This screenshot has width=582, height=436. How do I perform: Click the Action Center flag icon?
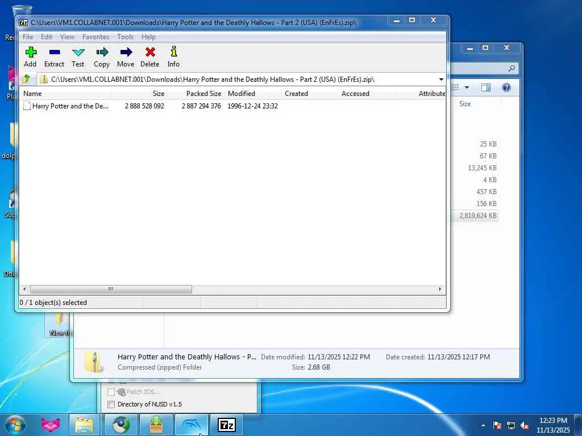coord(497,425)
